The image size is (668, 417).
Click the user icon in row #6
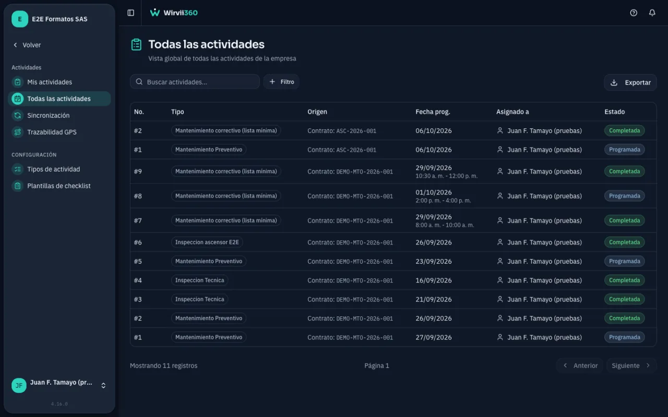point(500,242)
